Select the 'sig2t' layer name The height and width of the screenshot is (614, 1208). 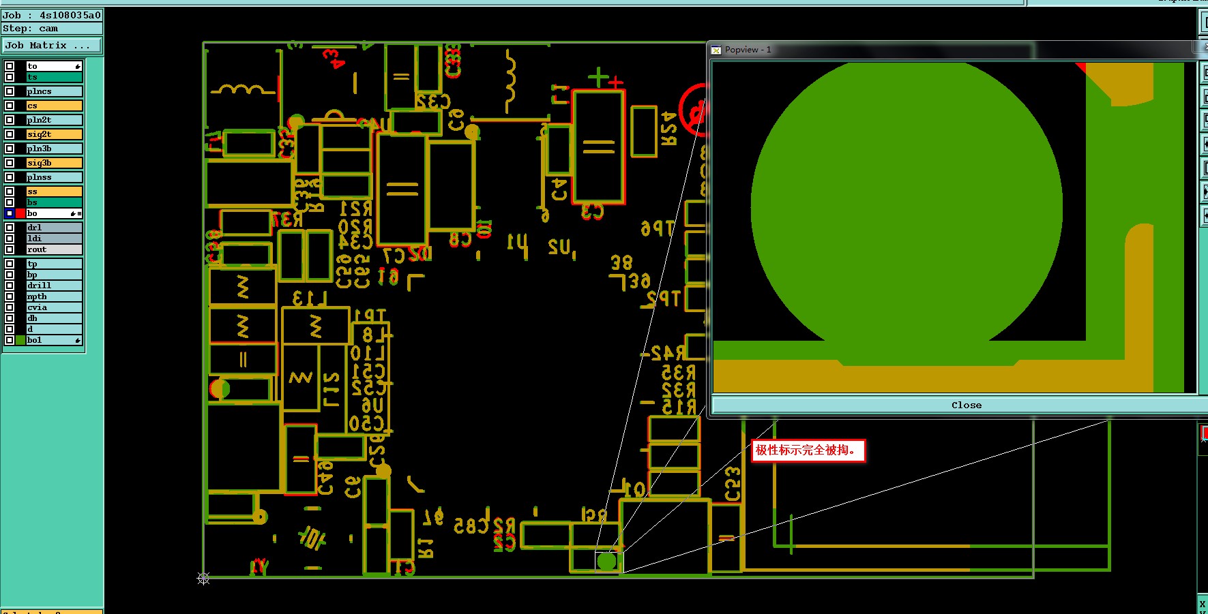pos(54,134)
